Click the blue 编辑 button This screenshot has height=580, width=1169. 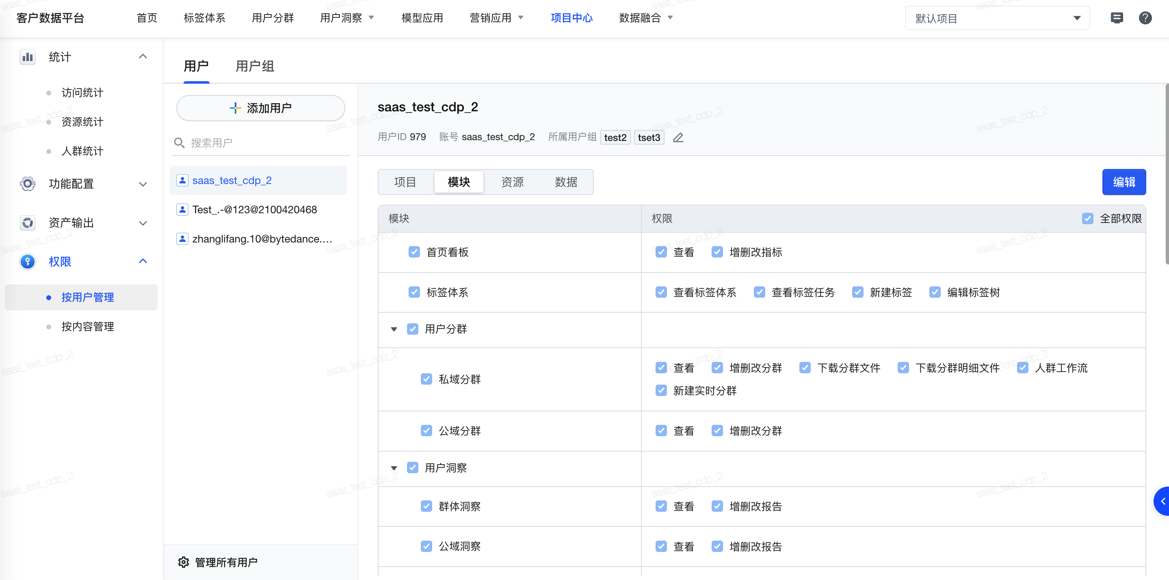tap(1124, 182)
